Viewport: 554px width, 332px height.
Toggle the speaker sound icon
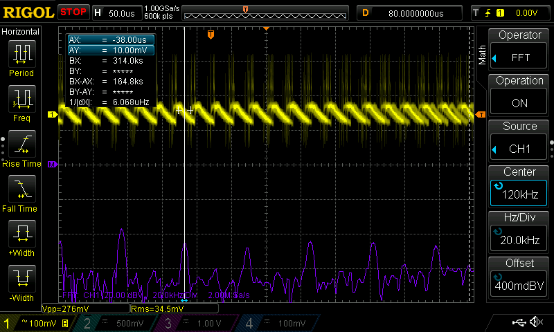click(x=535, y=322)
